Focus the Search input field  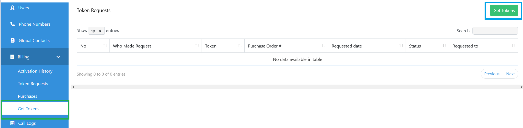point(495,31)
